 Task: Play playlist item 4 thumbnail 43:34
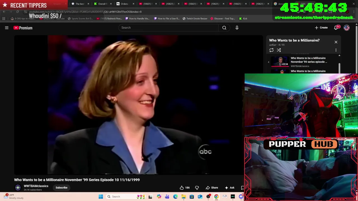tap(280, 61)
